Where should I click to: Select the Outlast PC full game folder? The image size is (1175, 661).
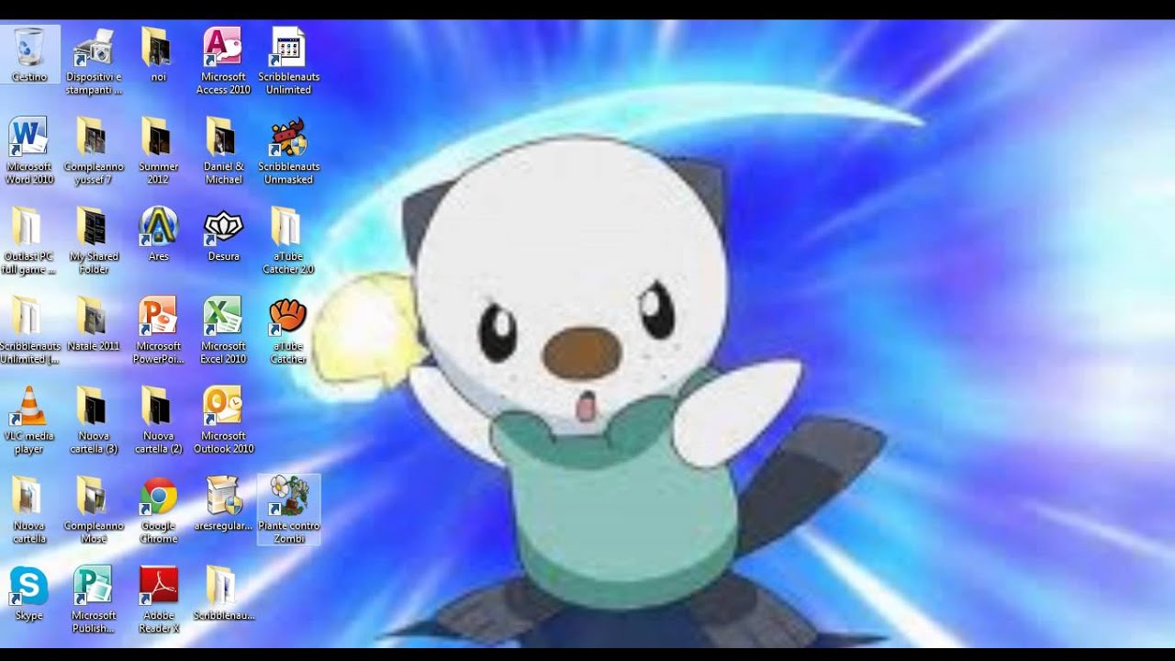click(x=28, y=241)
